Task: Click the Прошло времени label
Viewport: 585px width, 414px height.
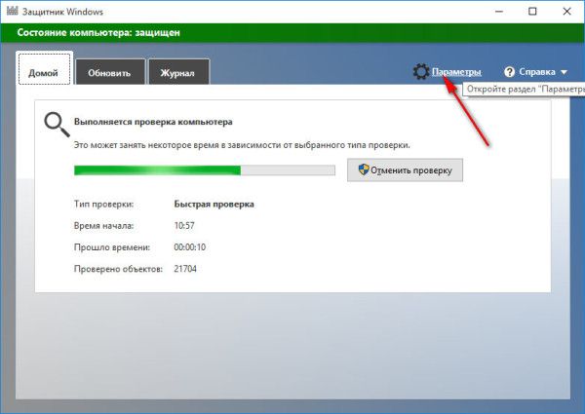Action: 112,247
